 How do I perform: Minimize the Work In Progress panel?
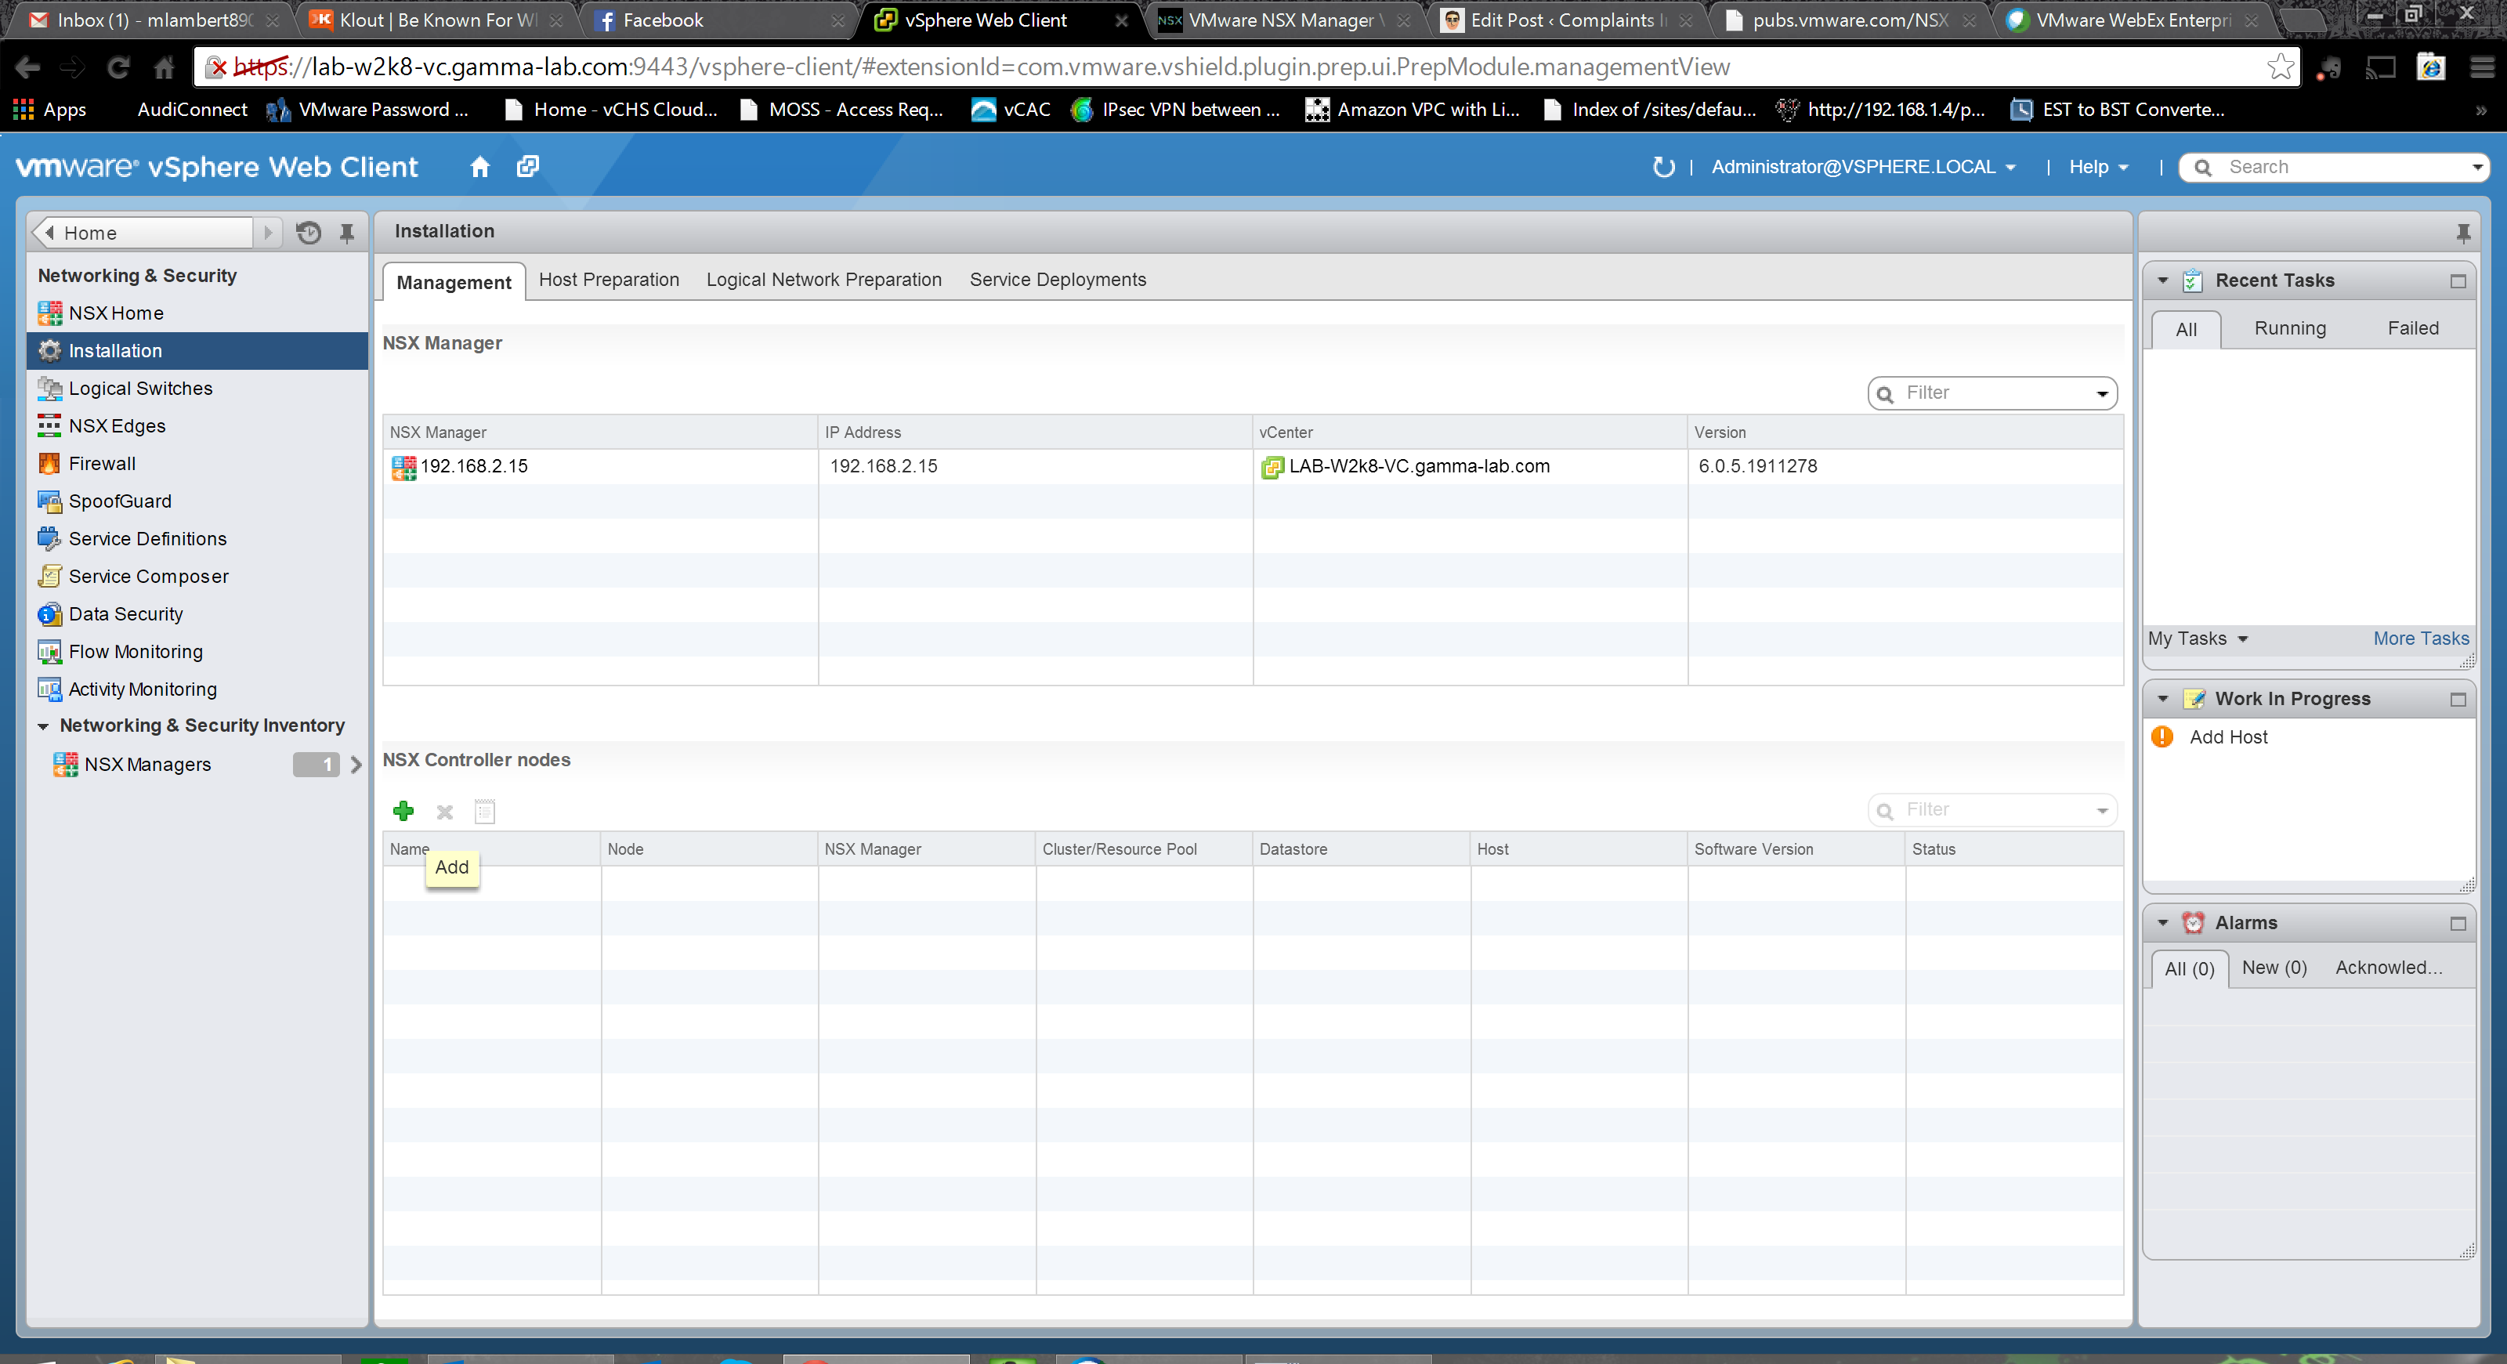coord(2458,700)
